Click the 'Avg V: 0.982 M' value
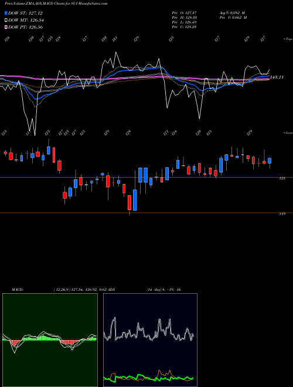293x387 pixels. pyautogui.click(x=233, y=13)
